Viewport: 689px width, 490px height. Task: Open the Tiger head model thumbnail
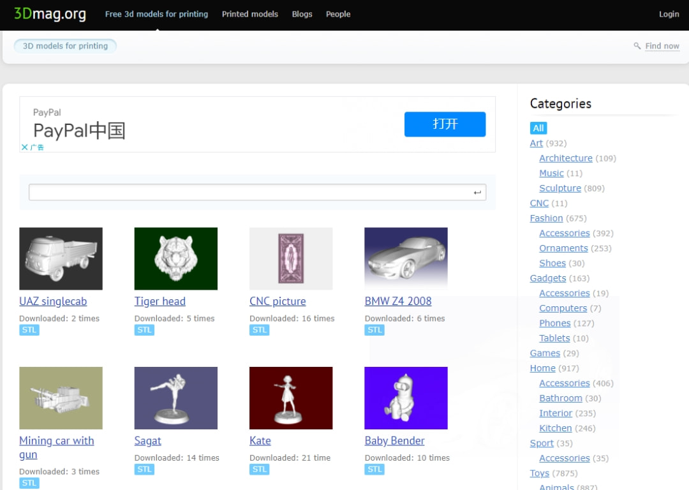click(x=175, y=258)
